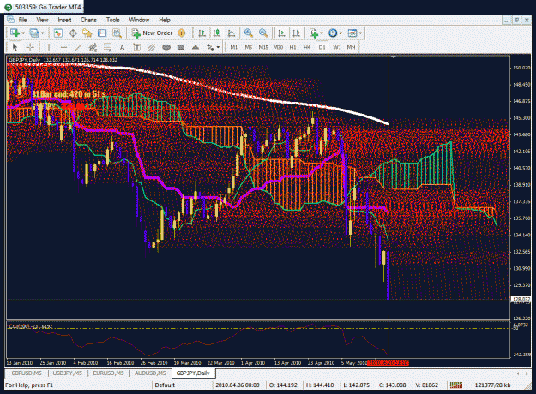536x394 pixels.
Task: Open the Data Window icon
Action: pyautogui.click(x=73, y=33)
